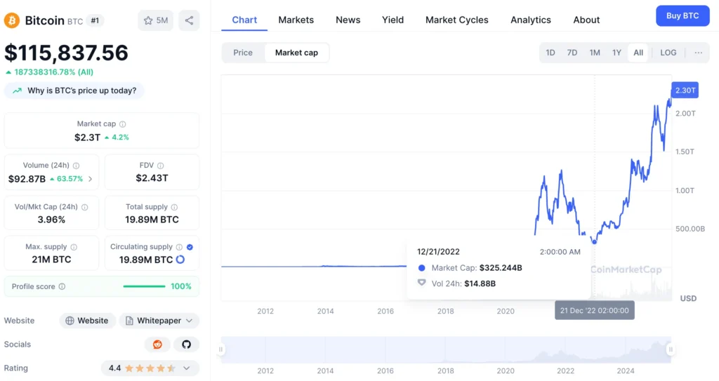Open the chart more options ellipsis
Screen dimensions: 719x381
(699, 53)
